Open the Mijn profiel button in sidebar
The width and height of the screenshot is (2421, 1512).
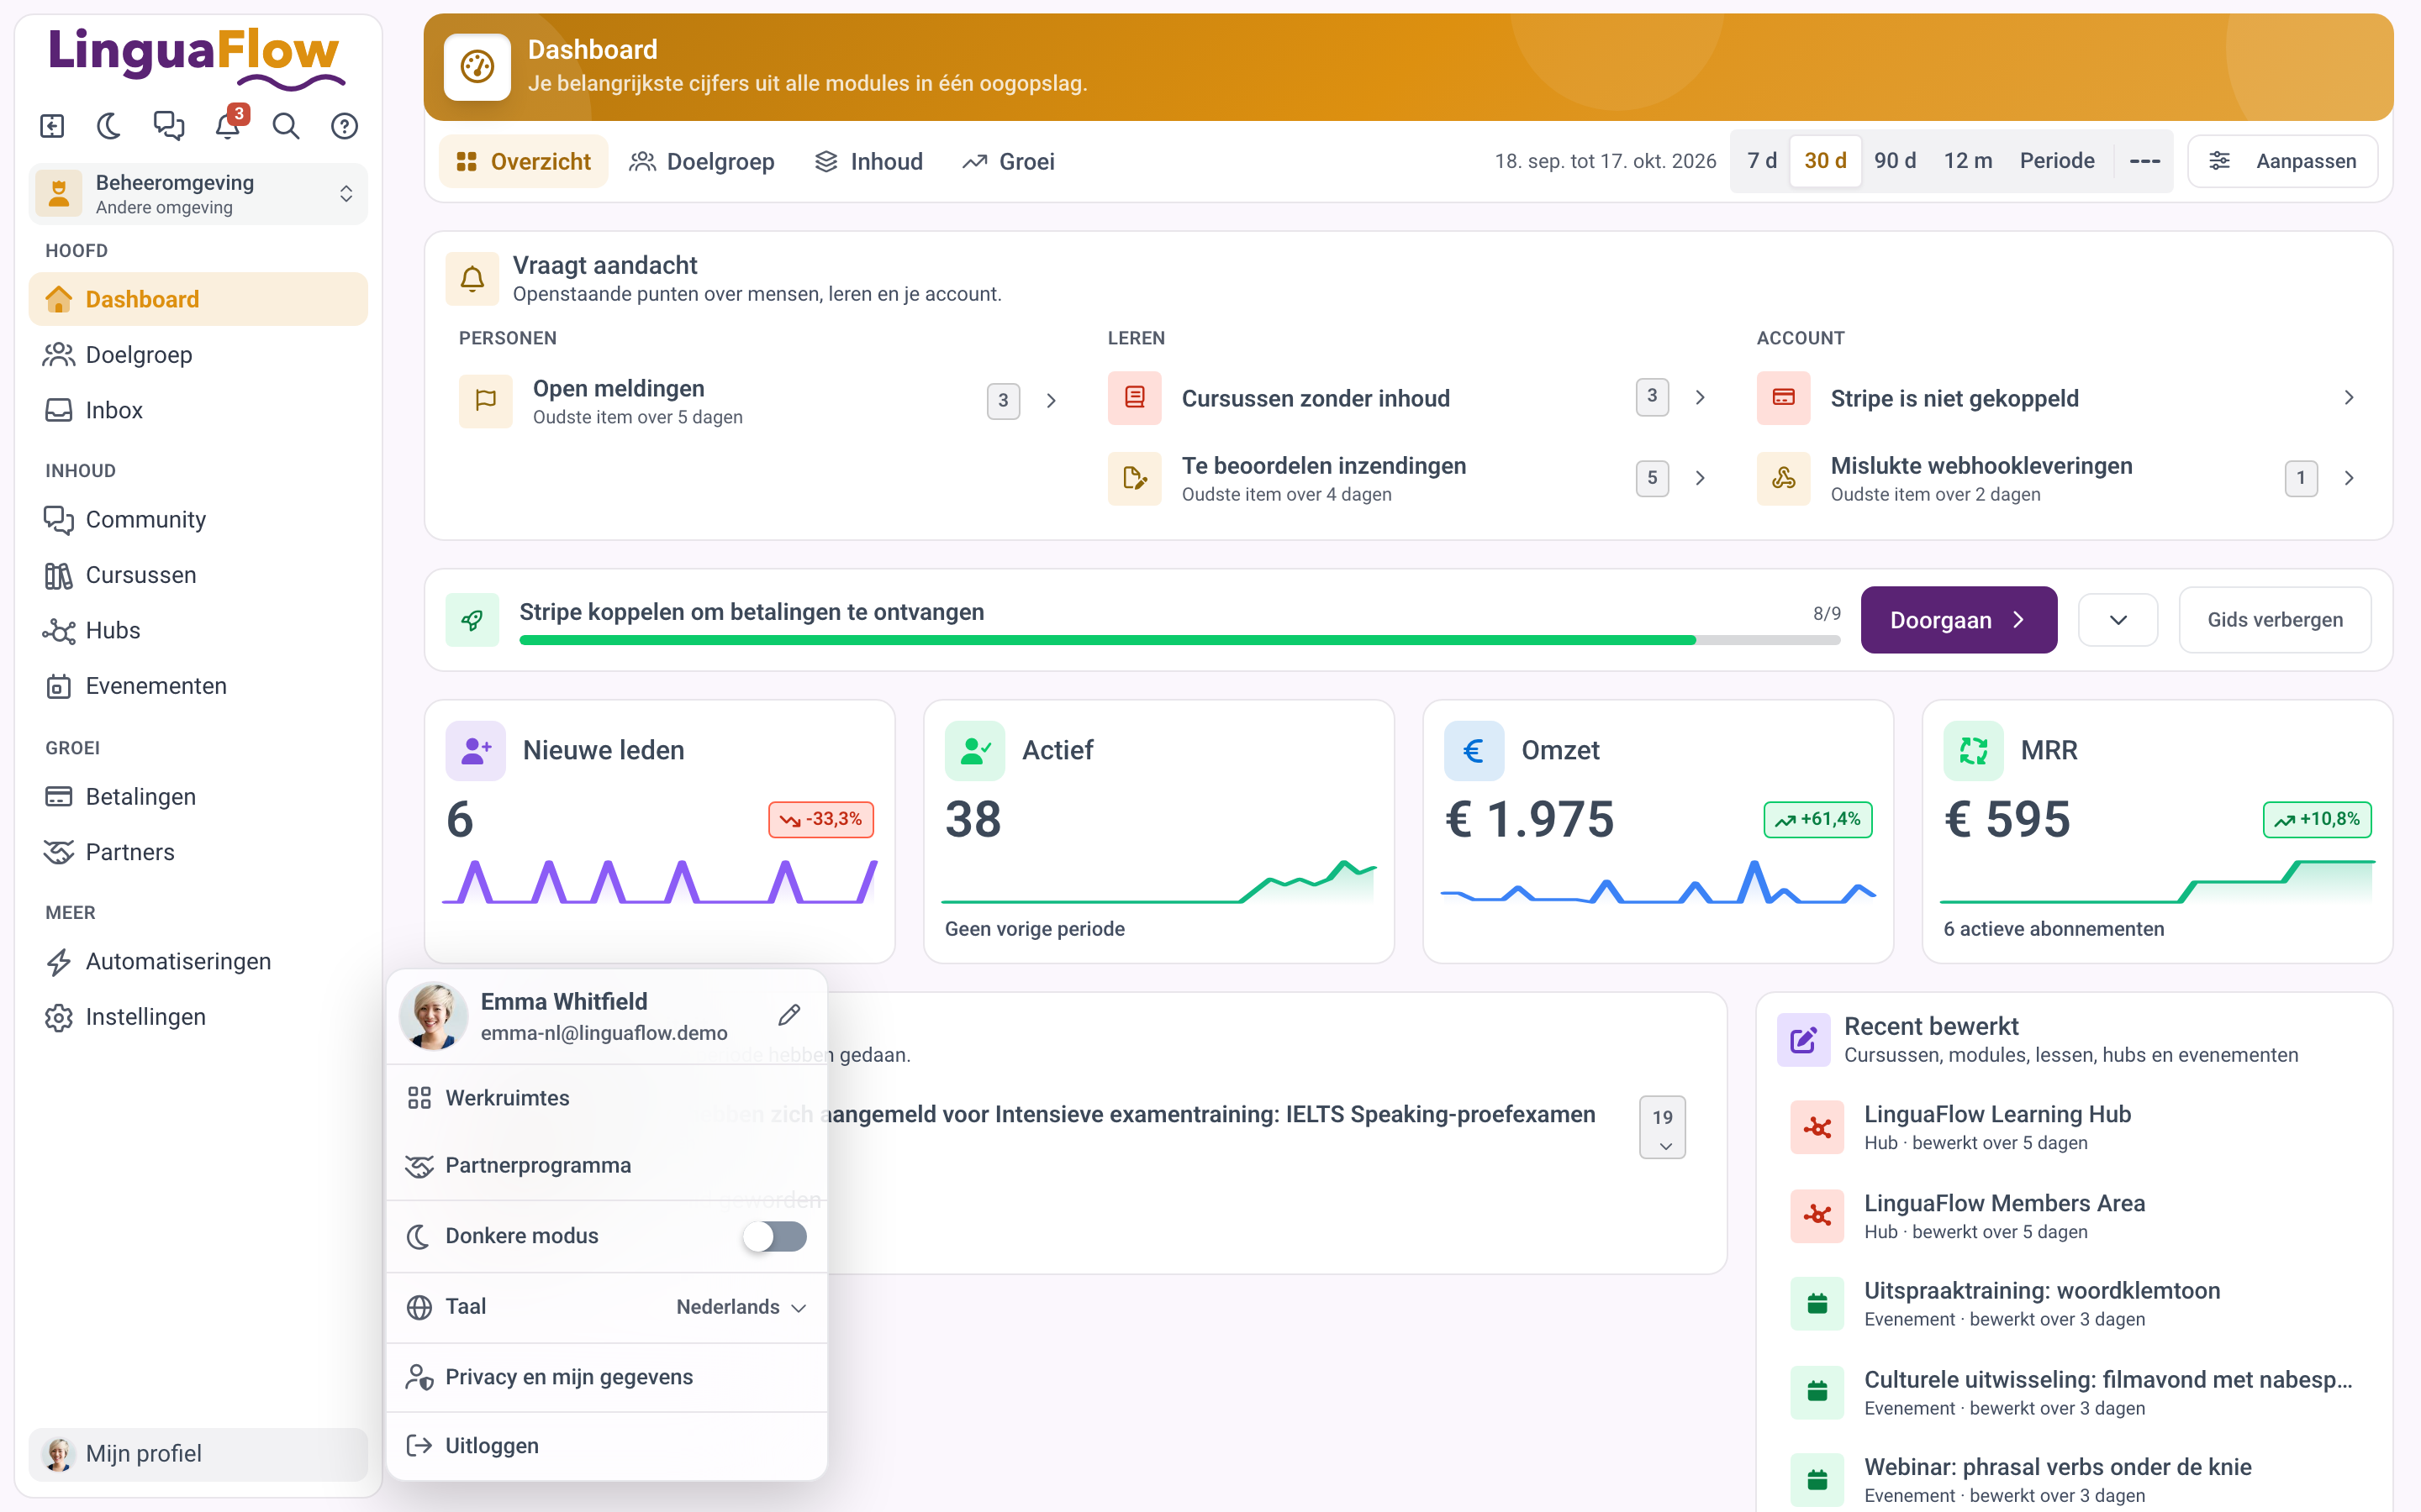[x=198, y=1454]
